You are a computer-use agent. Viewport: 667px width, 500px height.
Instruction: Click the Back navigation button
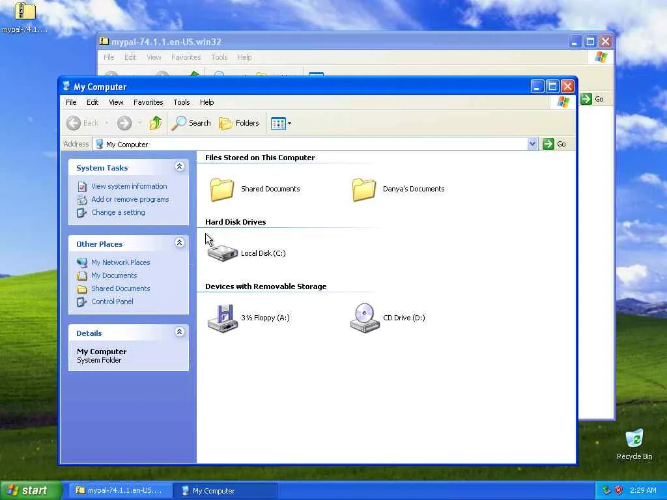click(x=83, y=123)
